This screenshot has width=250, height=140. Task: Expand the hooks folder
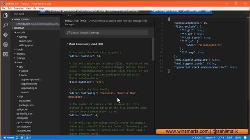coord(15,49)
